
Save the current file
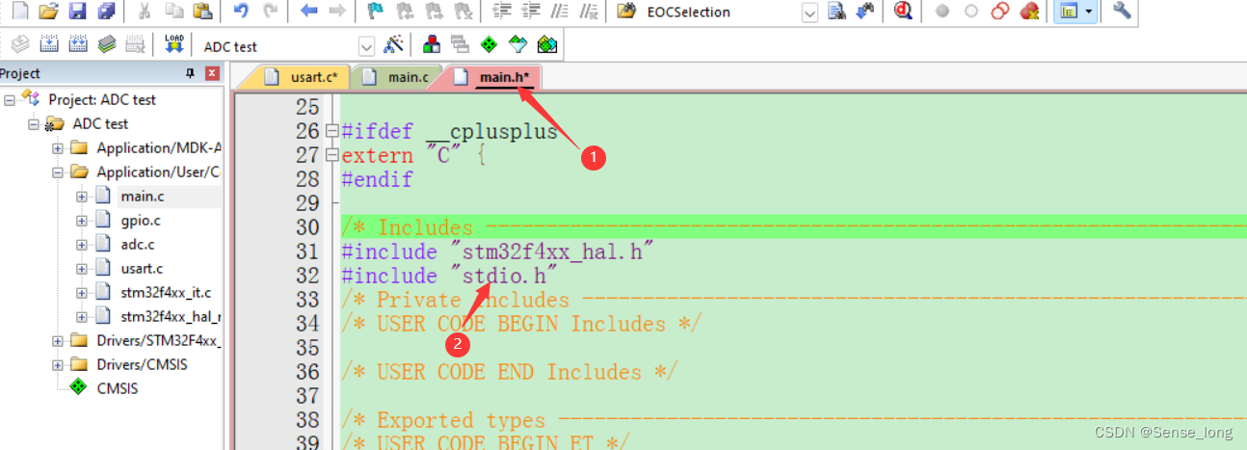tap(78, 12)
